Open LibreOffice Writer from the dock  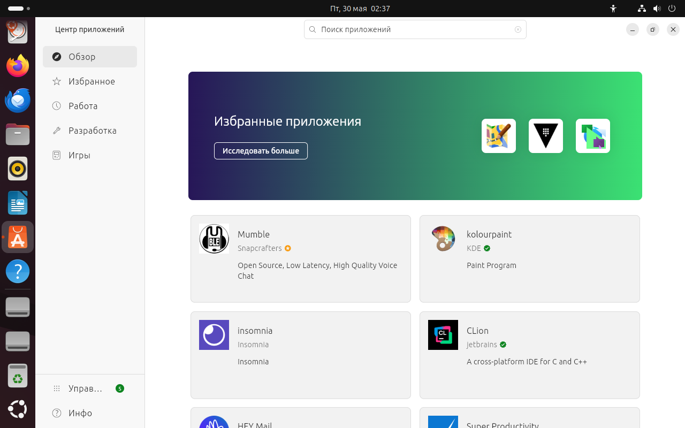[18, 203]
